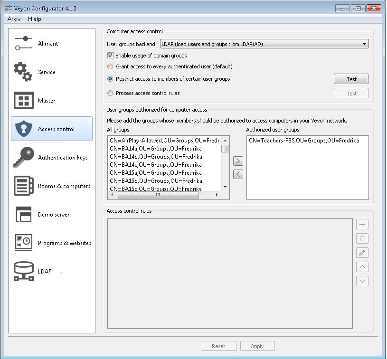387x359 pixels.
Task: Select Restrict access to members of certain groups
Action: click(110, 79)
